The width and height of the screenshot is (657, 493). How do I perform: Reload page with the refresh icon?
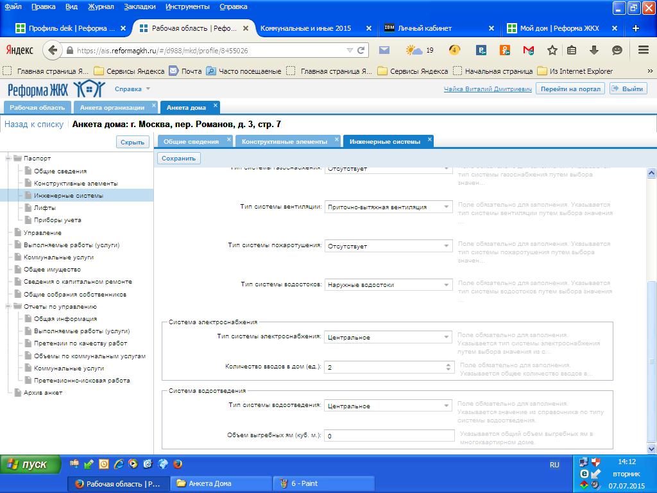[x=361, y=50]
